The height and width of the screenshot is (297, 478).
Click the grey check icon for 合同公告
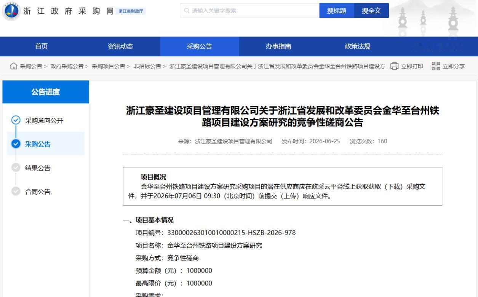pos(16,192)
